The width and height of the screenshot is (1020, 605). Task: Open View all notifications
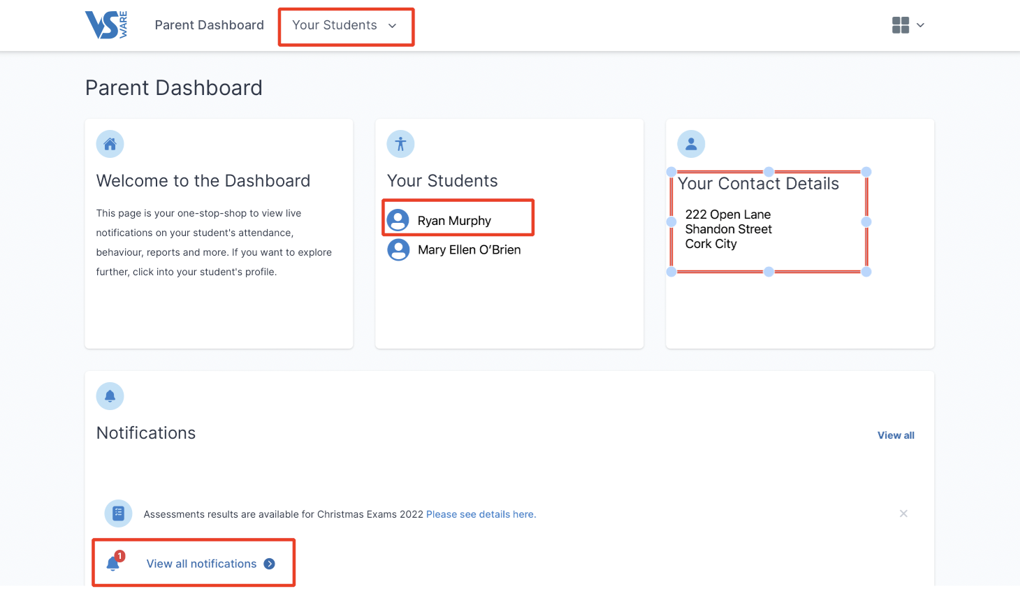point(201,564)
